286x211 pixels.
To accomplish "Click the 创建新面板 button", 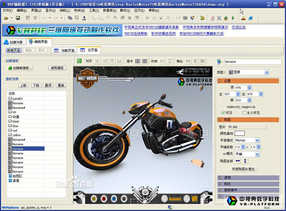I will (x=20, y=68).
